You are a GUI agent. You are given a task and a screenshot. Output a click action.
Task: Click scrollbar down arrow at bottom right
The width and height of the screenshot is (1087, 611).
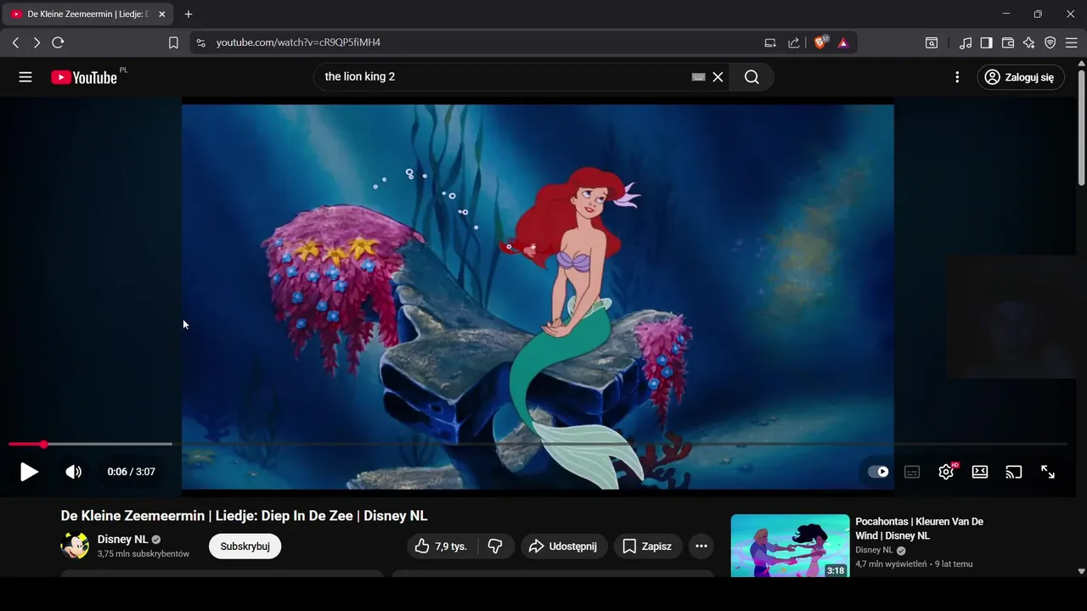pyautogui.click(x=1081, y=571)
